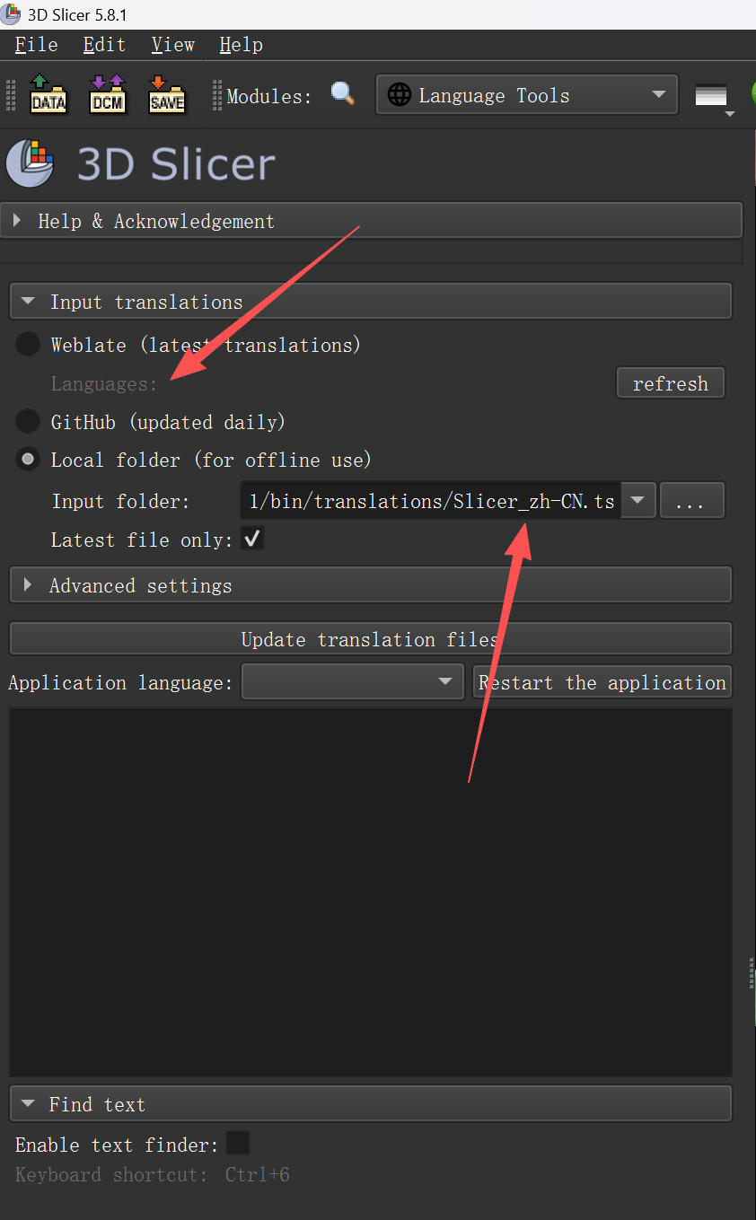Select the Local folder radio button
This screenshot has width=756, height=1220.
coord(29,460)
